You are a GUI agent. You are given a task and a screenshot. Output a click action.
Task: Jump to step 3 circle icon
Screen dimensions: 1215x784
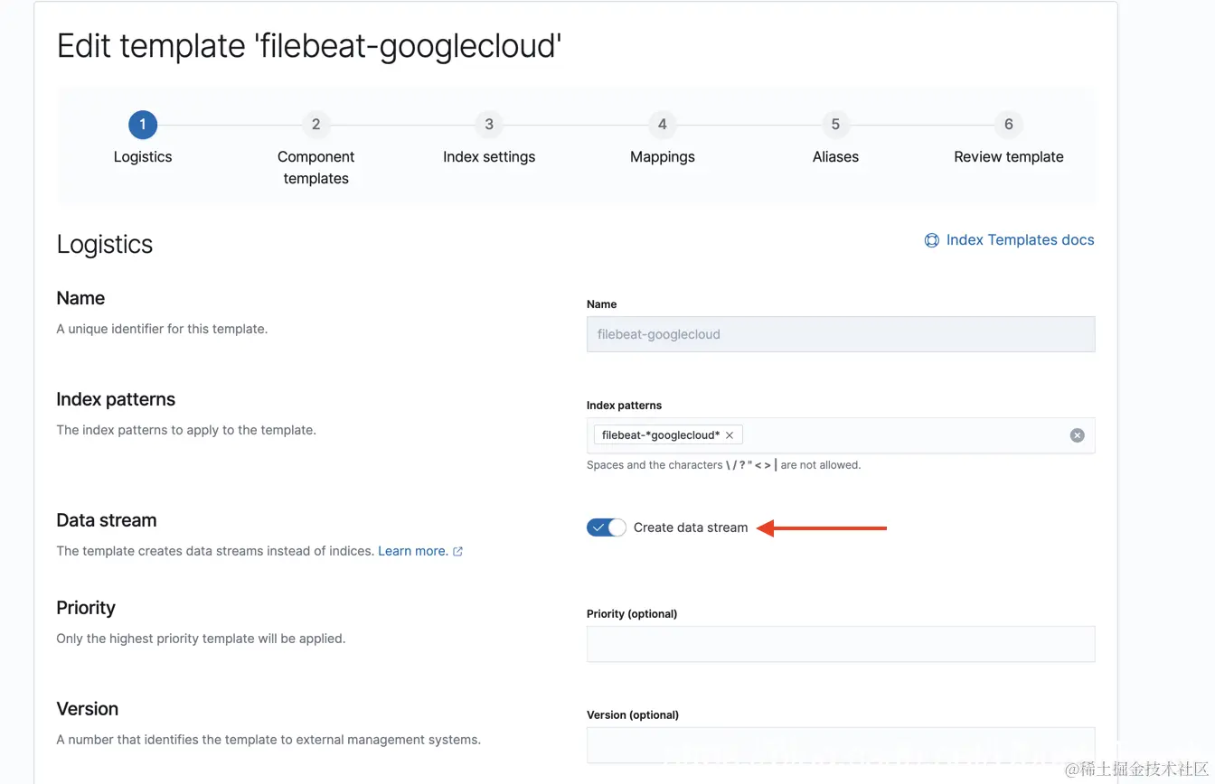click(x=489, y=125)
